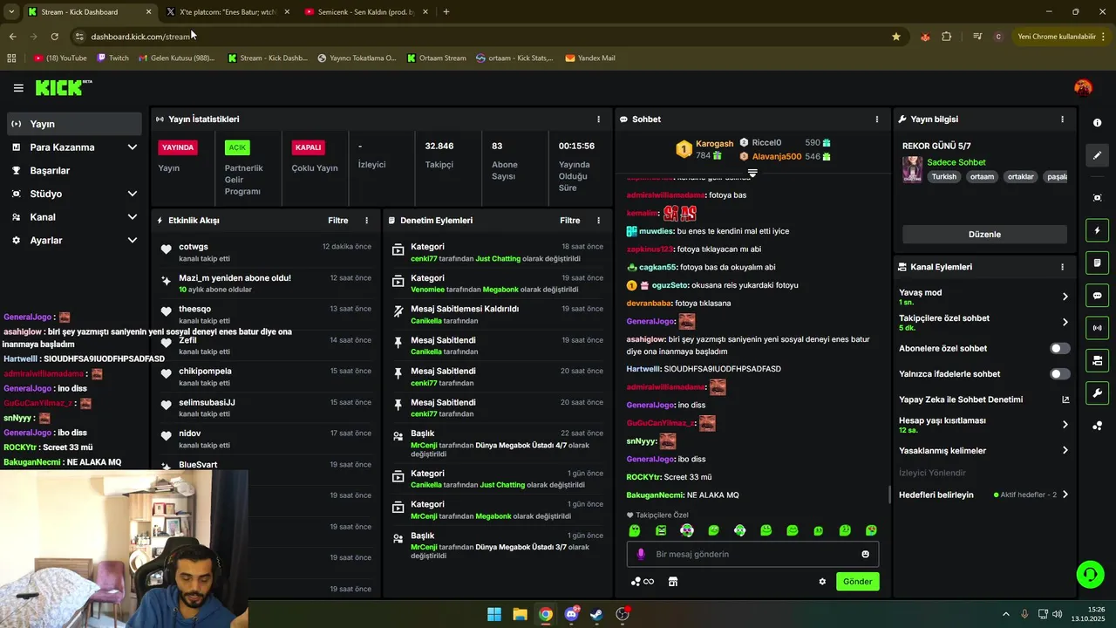Toggle the chat bubble icon in right sidebar

click(1098, 296)
